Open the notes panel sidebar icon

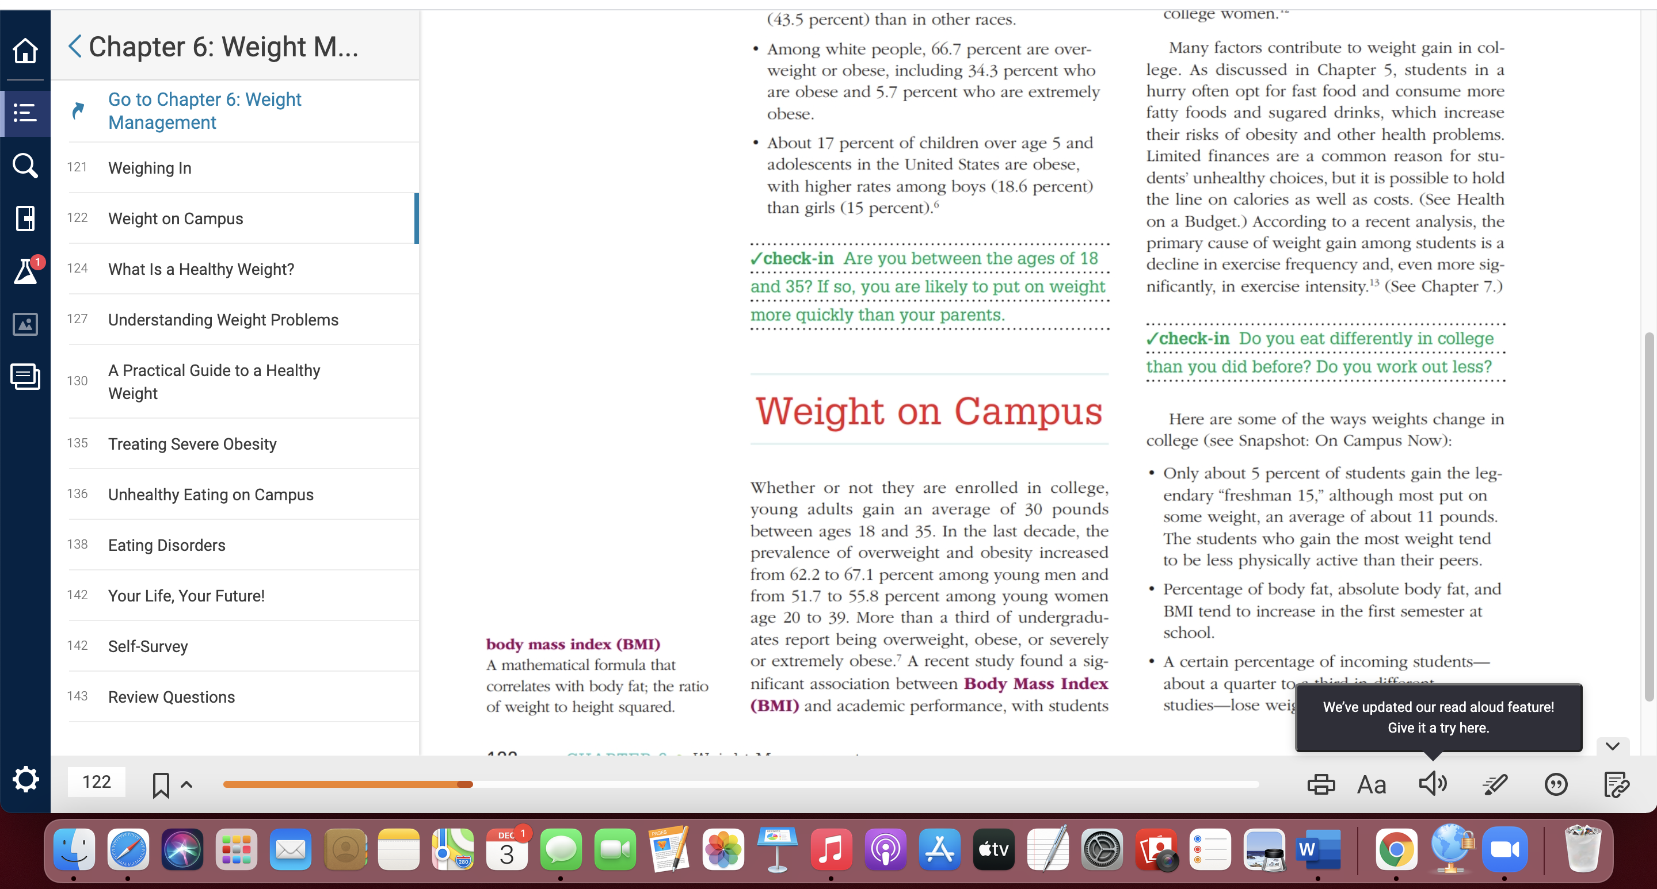click(x=25, y=377)
